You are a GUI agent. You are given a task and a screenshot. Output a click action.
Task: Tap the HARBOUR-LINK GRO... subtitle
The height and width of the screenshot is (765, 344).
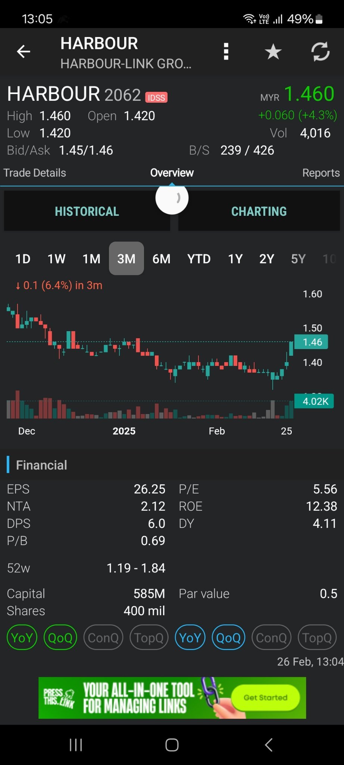126,64
